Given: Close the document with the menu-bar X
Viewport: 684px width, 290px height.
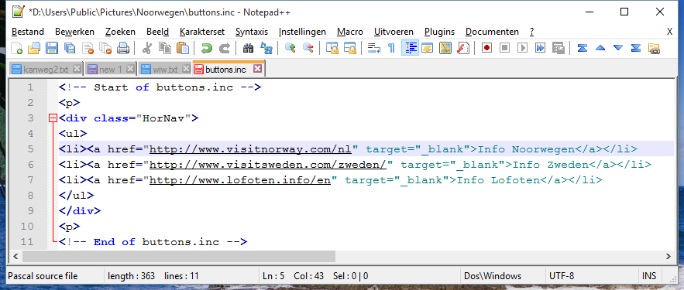Looking at the screenshot, I should (669, 32).
